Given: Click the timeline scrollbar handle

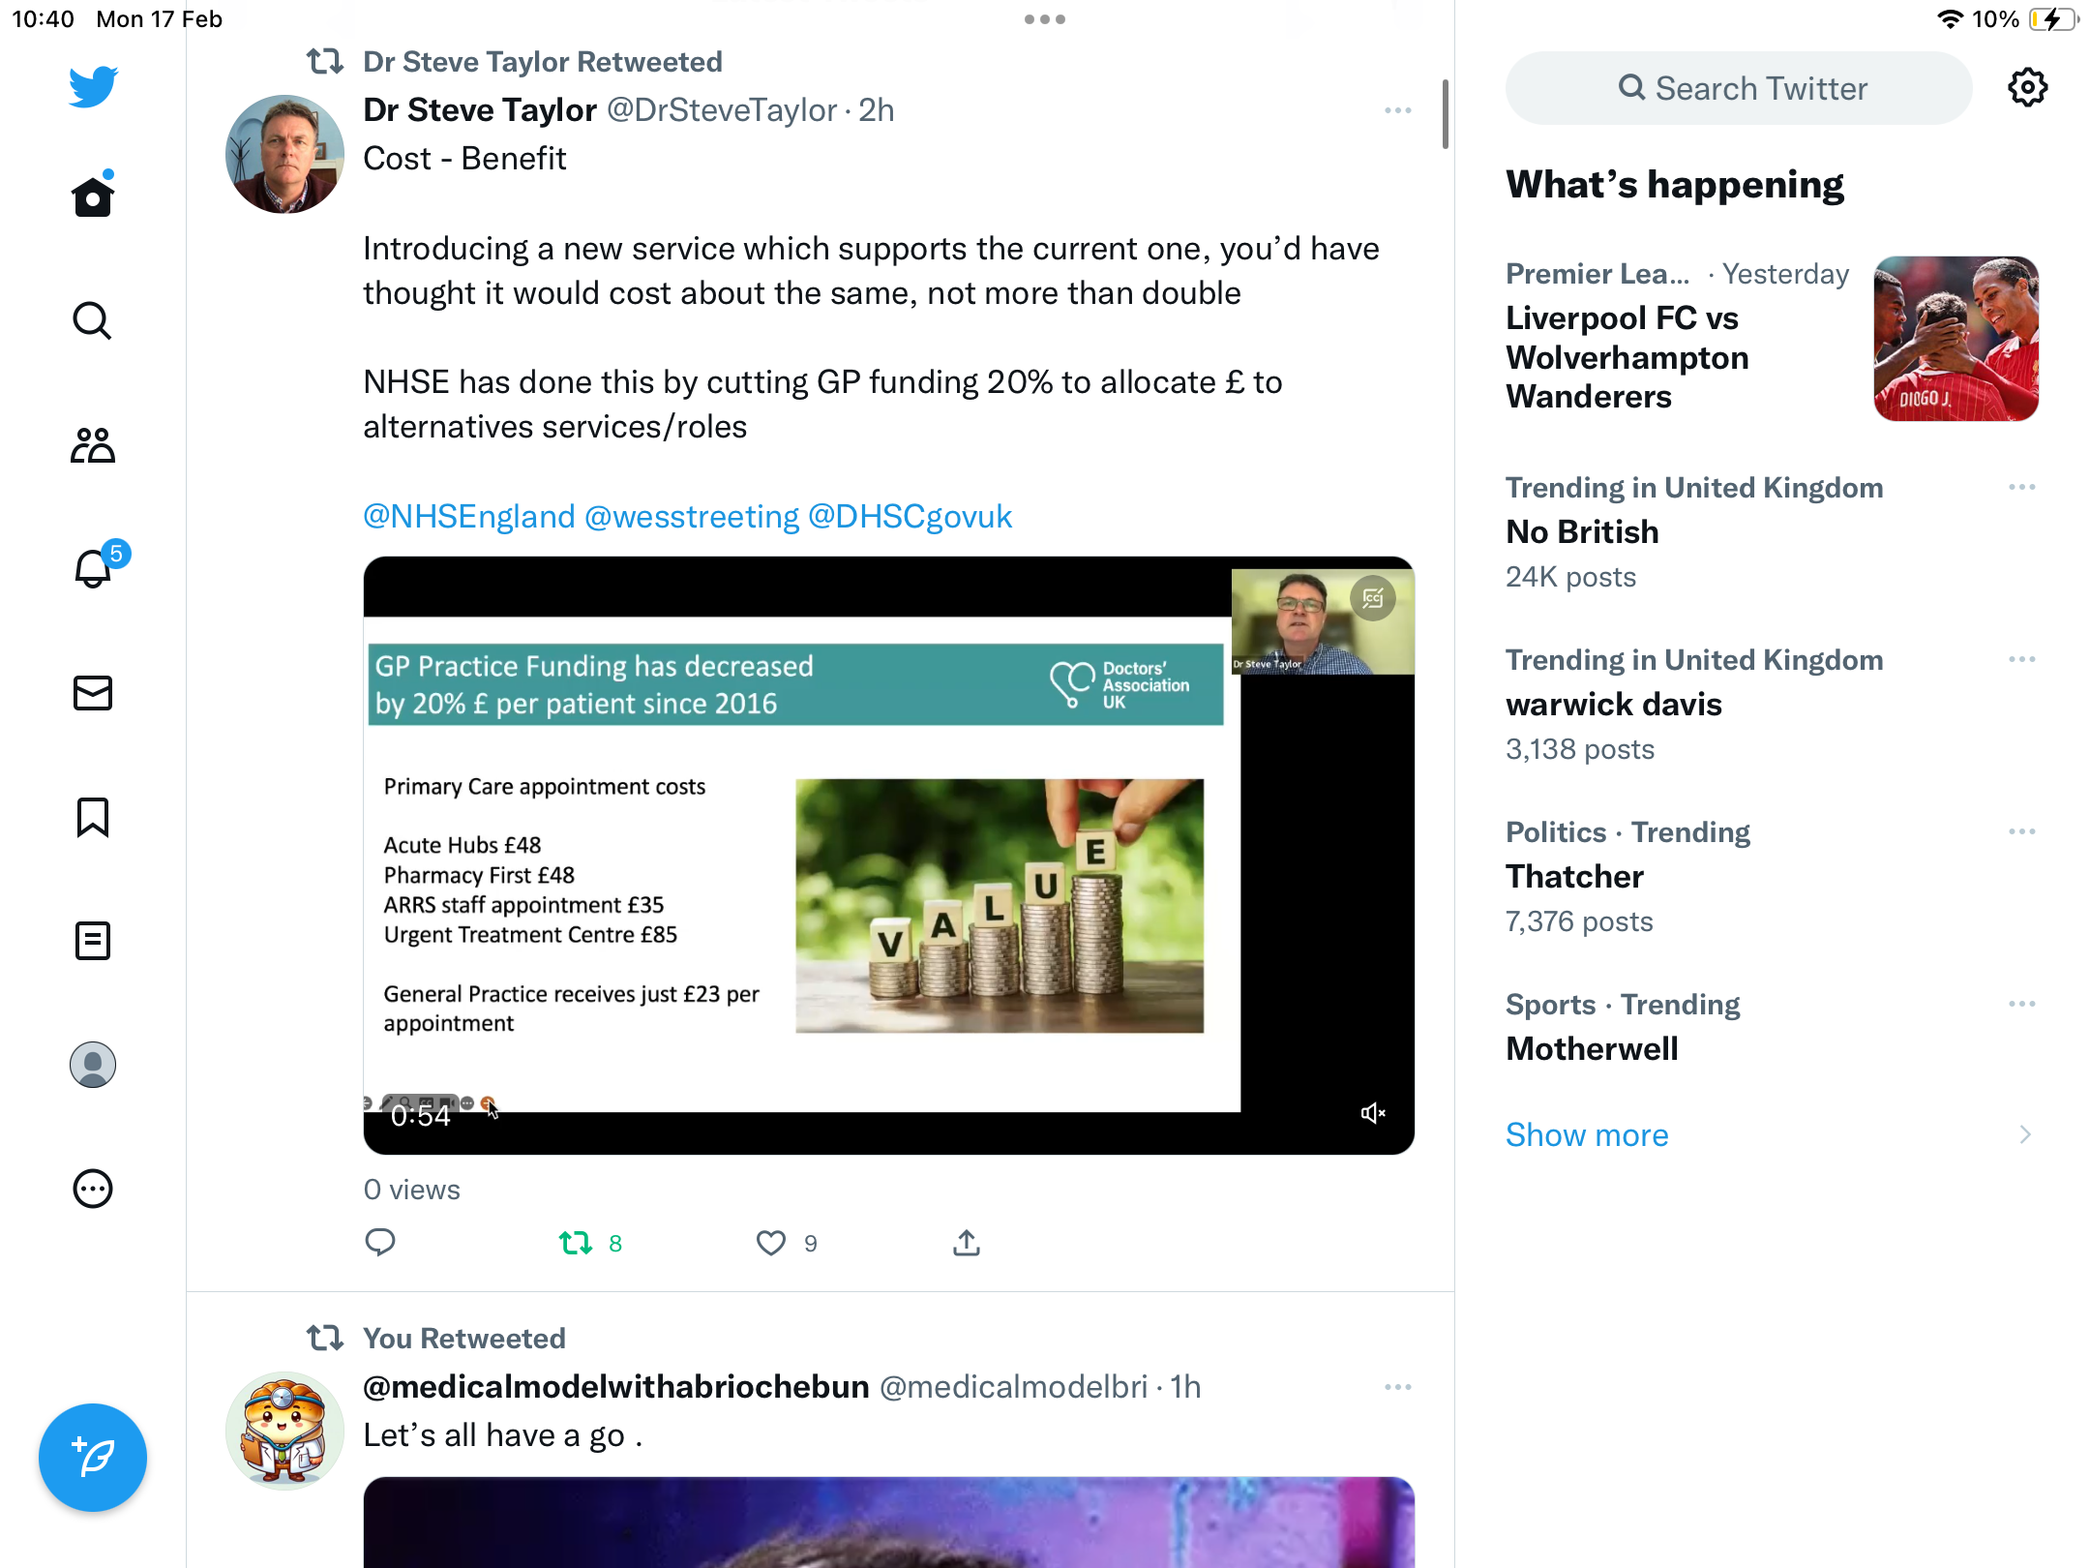Looking at the screenshot, I should [x=1445, y=114].
